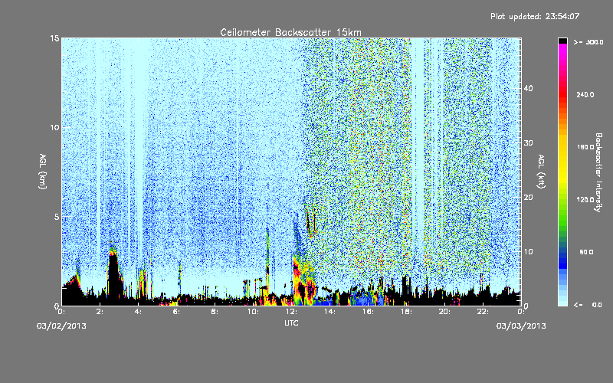Screen dimensions: 613x383
Task: Click the right "AGL (kft)" axis label
Action: pyautogui.click(x=541, y=172)
